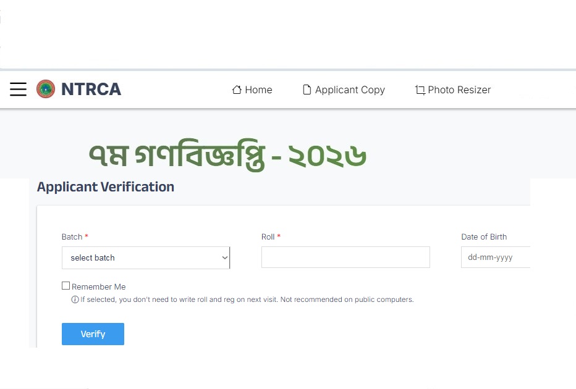Click the Remember Me label text

pos(98,287)
